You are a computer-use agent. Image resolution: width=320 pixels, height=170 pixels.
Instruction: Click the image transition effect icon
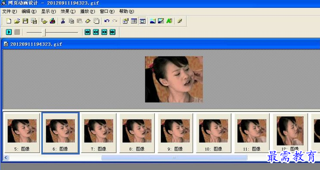tap(161, 21)
